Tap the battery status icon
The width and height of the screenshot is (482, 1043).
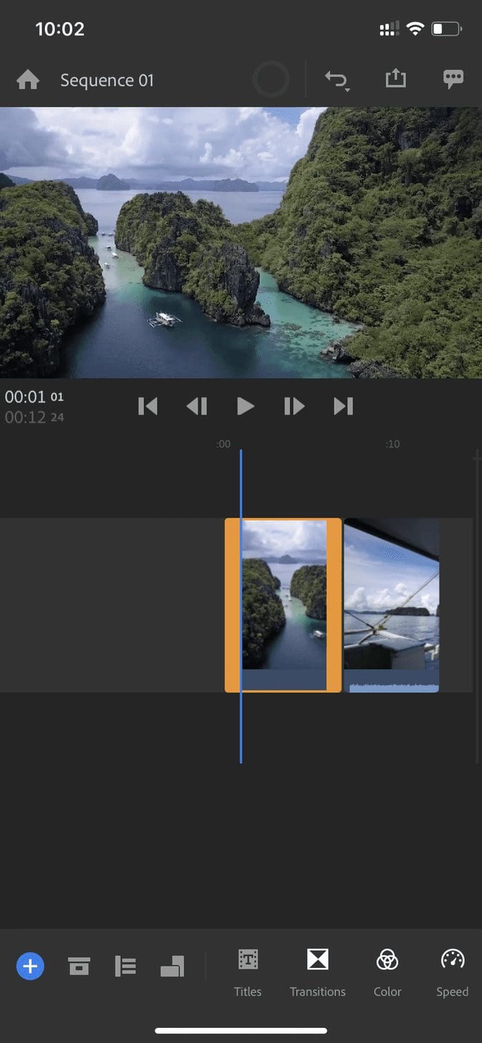click(x=446, y=29)
